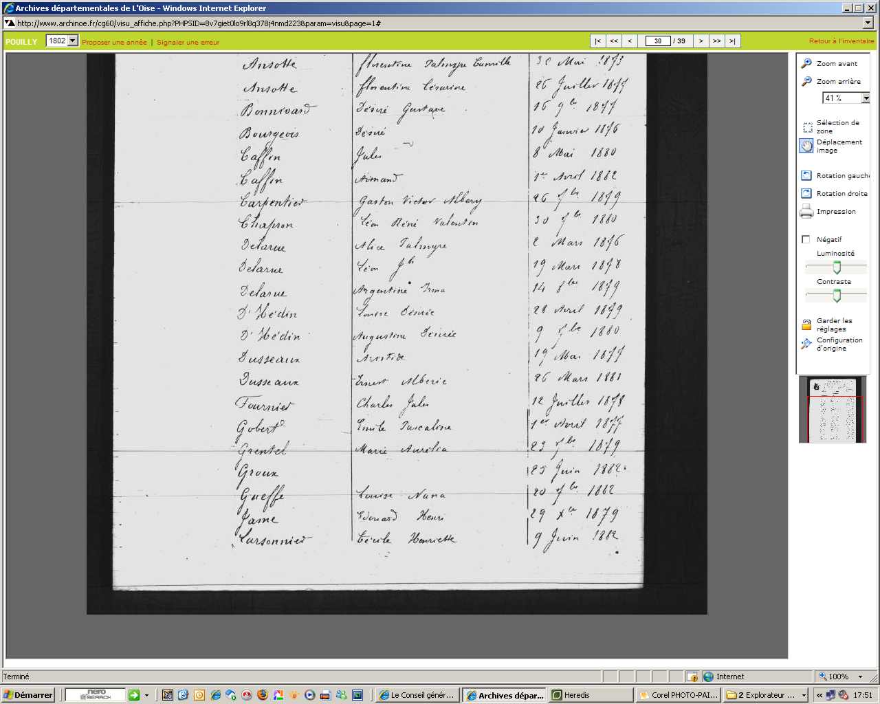Click the Garder les réglages lock icon

[806, 324]
